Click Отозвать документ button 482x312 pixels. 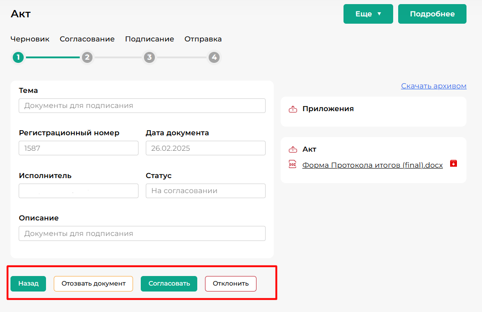93,284
